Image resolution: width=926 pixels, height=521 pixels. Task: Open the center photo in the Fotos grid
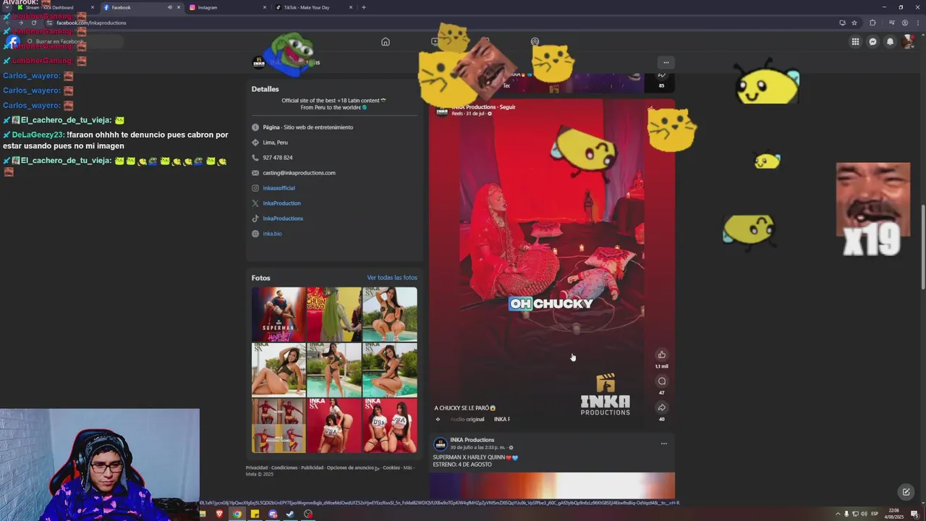pos(334,370)
